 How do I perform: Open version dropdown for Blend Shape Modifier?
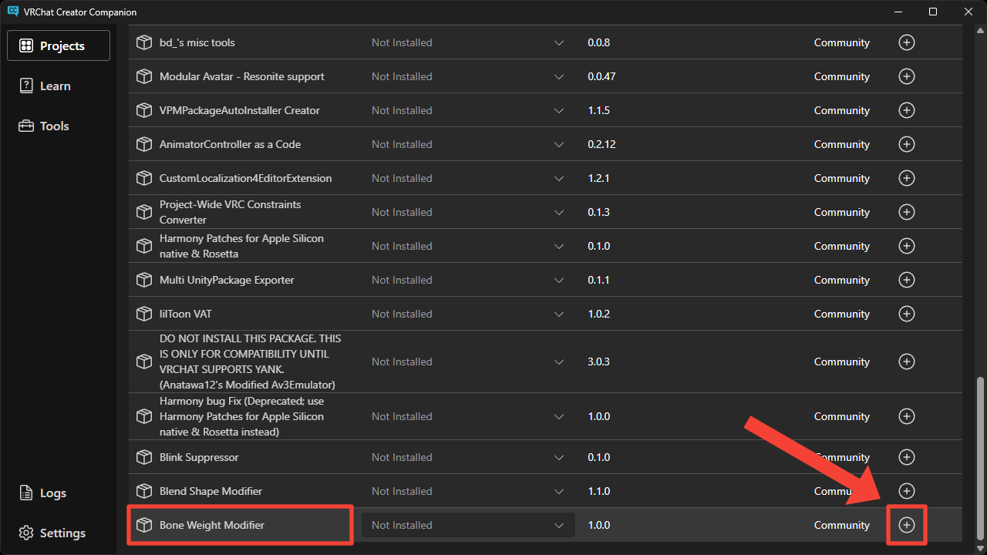coord(559,491)
